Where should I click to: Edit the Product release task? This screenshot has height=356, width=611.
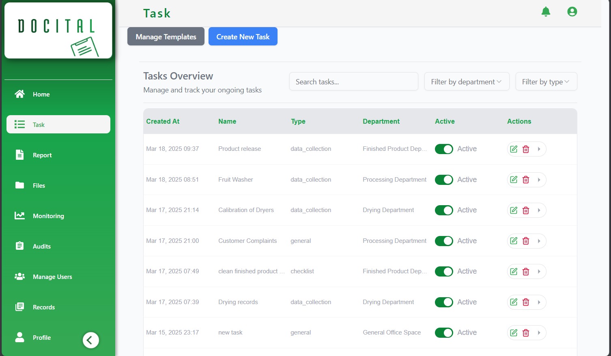tap(514, 149)
